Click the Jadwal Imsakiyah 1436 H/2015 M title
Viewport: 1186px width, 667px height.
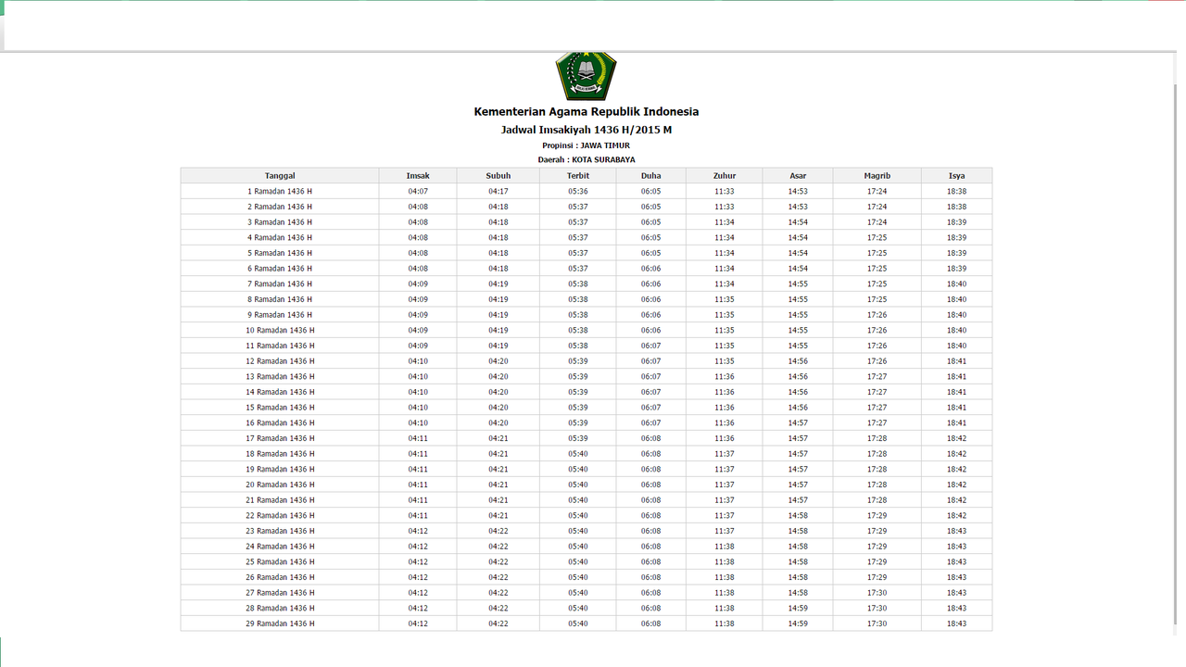pyautogui.click(x=587, y=130)
